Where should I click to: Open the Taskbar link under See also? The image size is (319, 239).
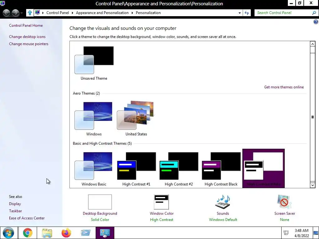[15, 211]
